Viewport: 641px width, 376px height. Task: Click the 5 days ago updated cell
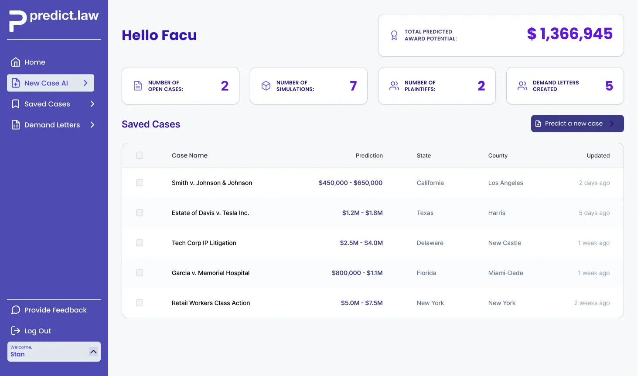coord(594,213)
